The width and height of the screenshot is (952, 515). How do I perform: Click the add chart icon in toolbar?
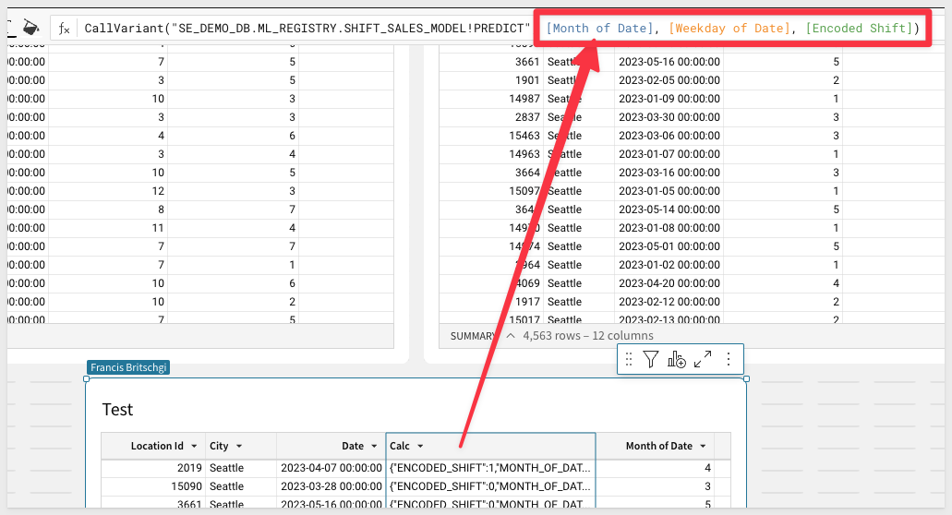(676, 360)
